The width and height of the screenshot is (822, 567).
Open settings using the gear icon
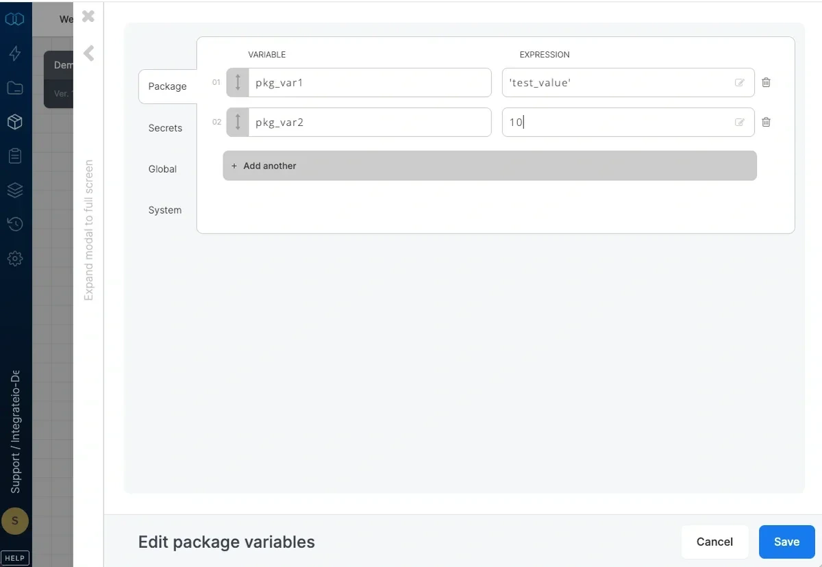click(x=15, y=258)
